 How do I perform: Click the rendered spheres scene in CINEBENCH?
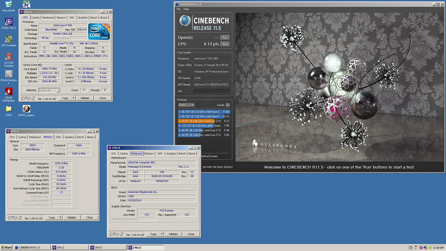pyautogui.click(x=339, y=87)
